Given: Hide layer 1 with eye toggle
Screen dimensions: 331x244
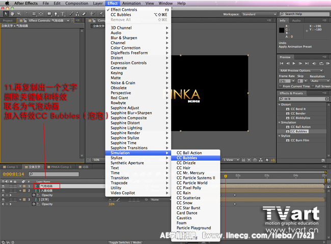Looking at the screenshot, I should click(3, 186).
